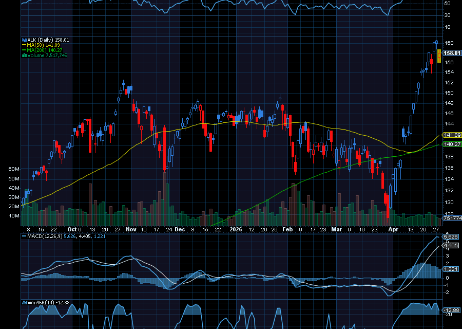Click the area chart icon beside Wm%R(14)
The width and height of the screenshot is (462, 329).
pos(24,303)
